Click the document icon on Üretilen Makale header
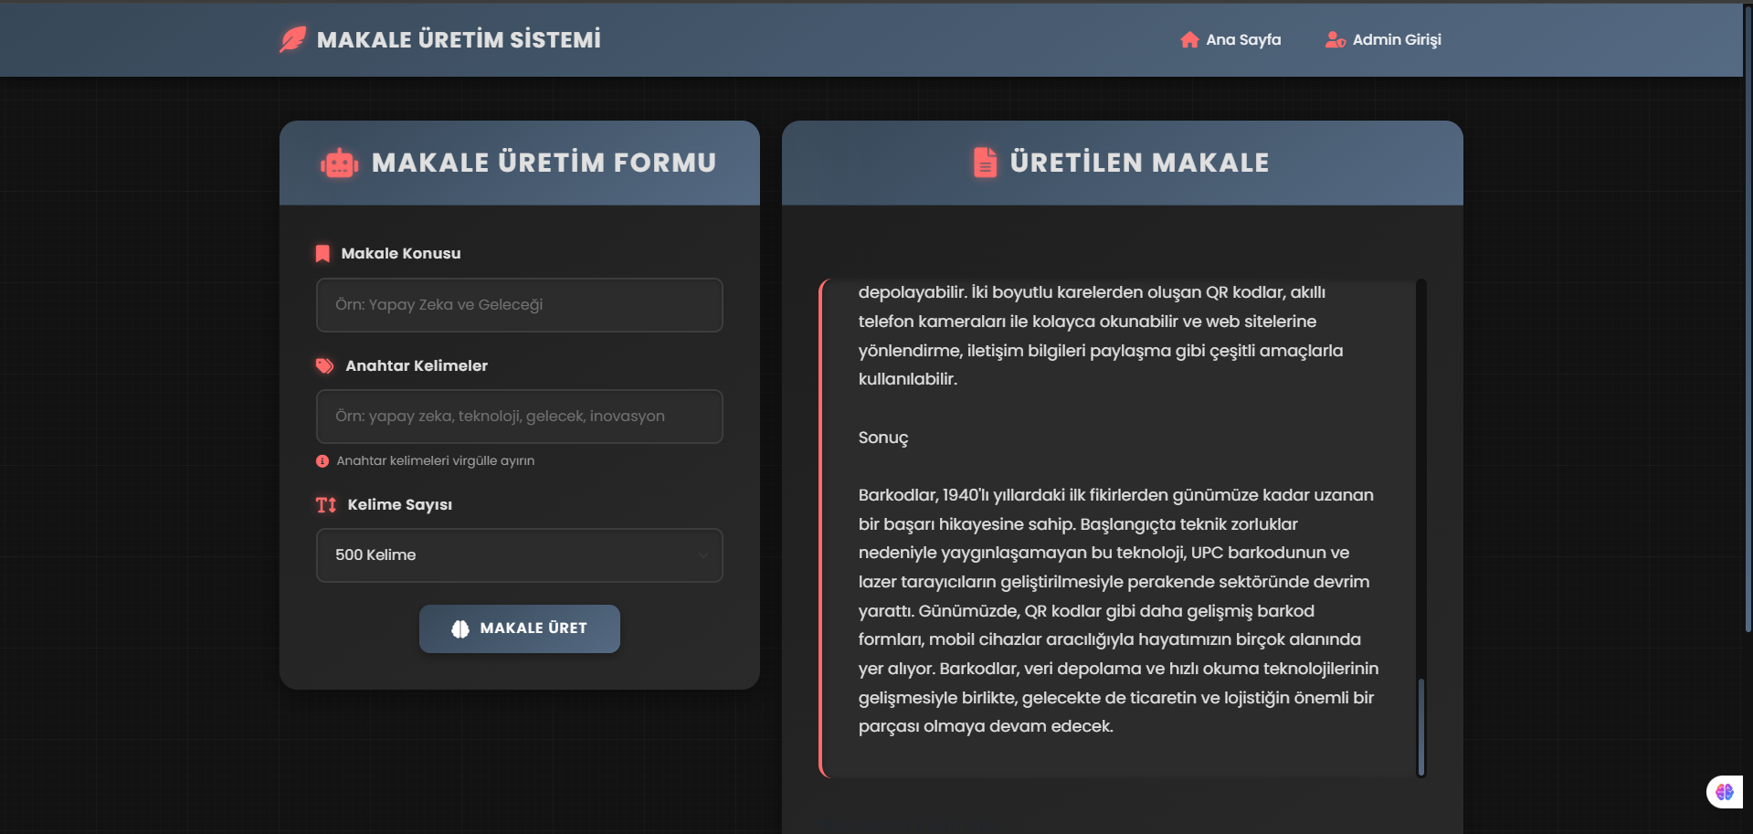1753x834 pixels. [984, 163]
